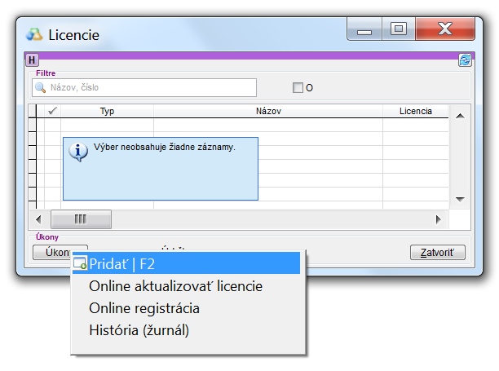The height and width of the screenshot is (371, 499).
Task: Click the magnifier icon in filter field
Action: [40, 87]
